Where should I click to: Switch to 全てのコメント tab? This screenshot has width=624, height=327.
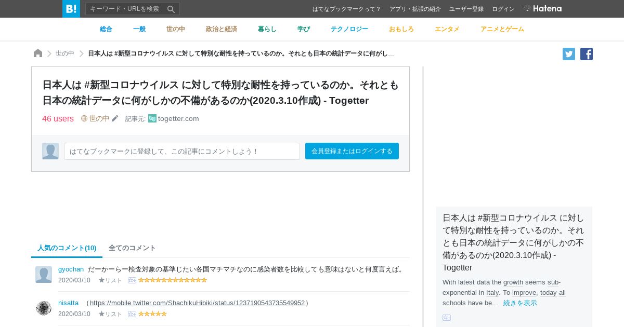point(132,248)
